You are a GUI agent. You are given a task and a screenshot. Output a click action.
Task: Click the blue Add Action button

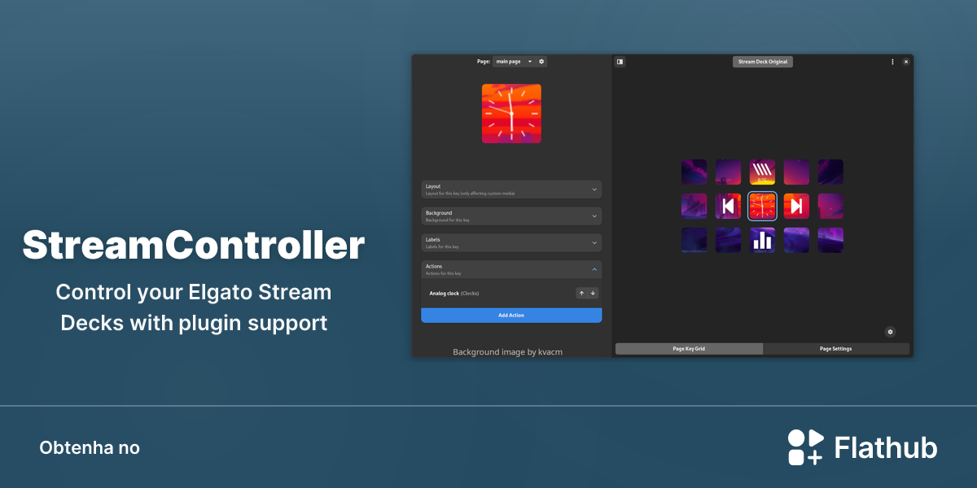coord(511,315)
